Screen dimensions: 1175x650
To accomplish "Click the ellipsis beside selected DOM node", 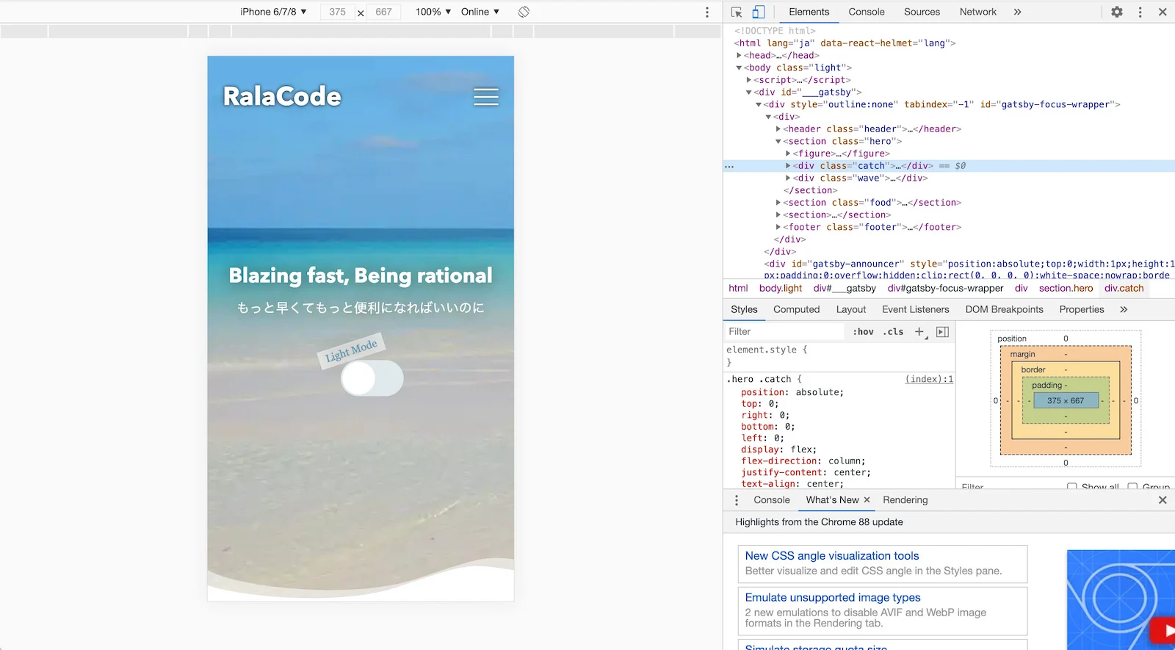I will (x=729, y=166).
